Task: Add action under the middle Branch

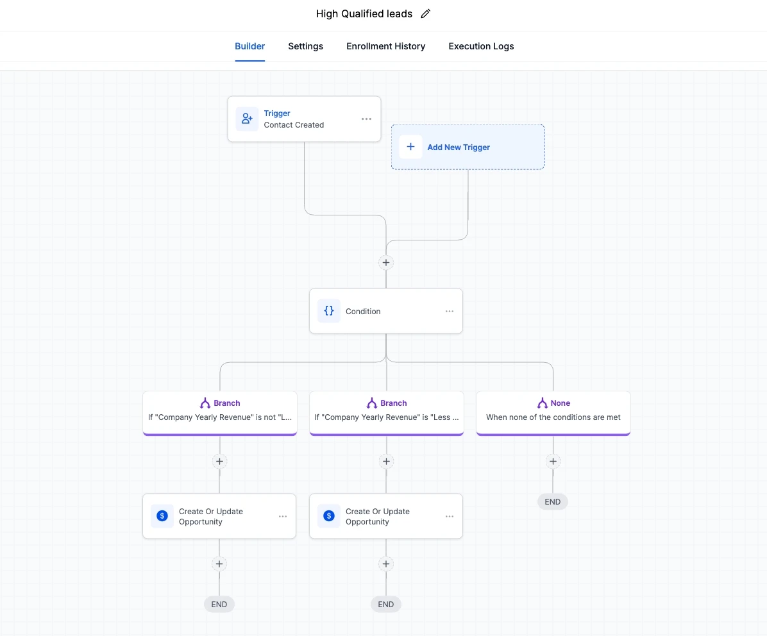Action: click(387, 461)
